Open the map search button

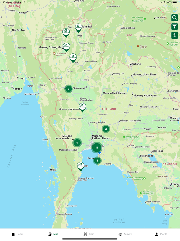[174, 18]
